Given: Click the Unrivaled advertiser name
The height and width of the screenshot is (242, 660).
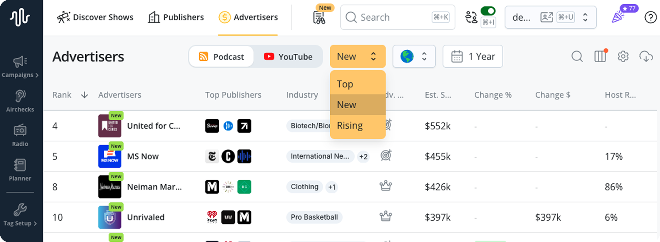Looking at the screenshot, I should 146,217.
